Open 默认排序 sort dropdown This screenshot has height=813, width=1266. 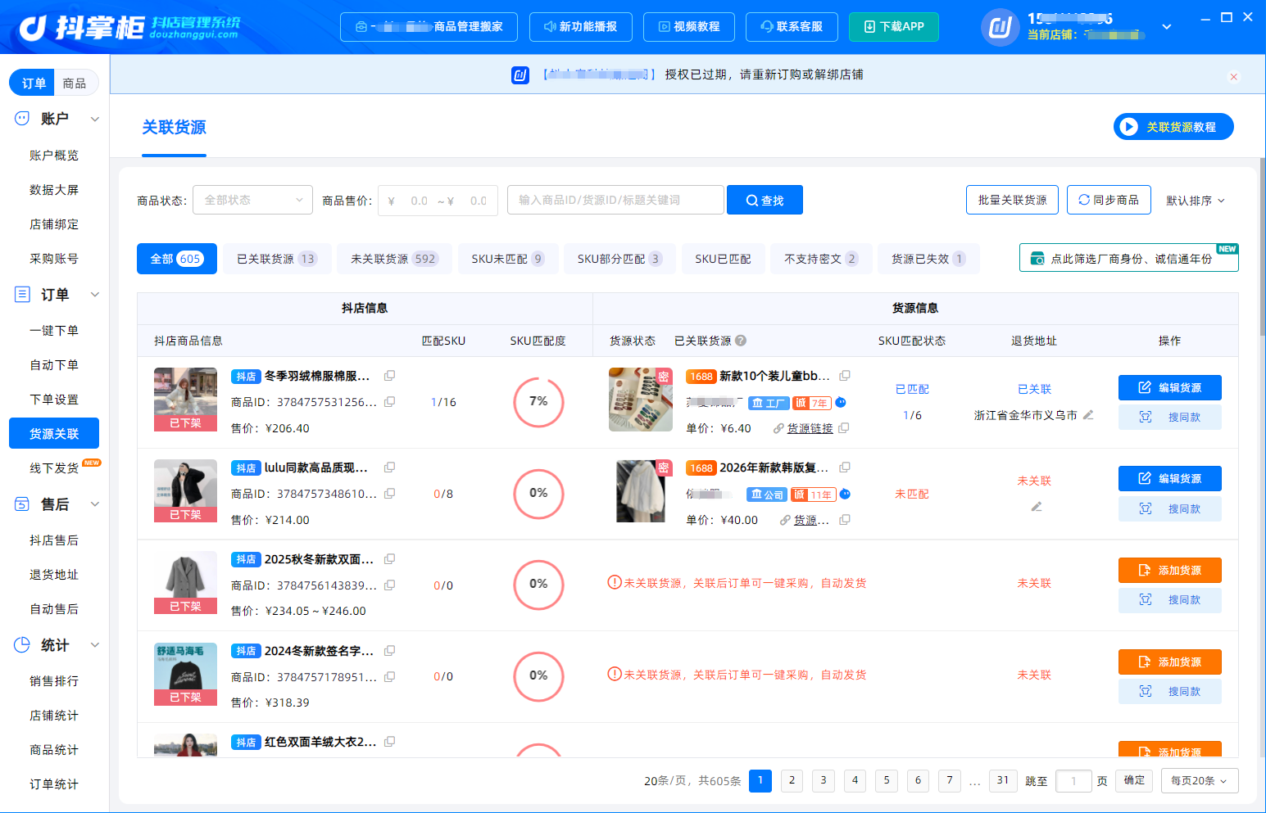coord(1196,201)
